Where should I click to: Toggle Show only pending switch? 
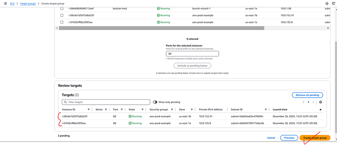(155, 102)
